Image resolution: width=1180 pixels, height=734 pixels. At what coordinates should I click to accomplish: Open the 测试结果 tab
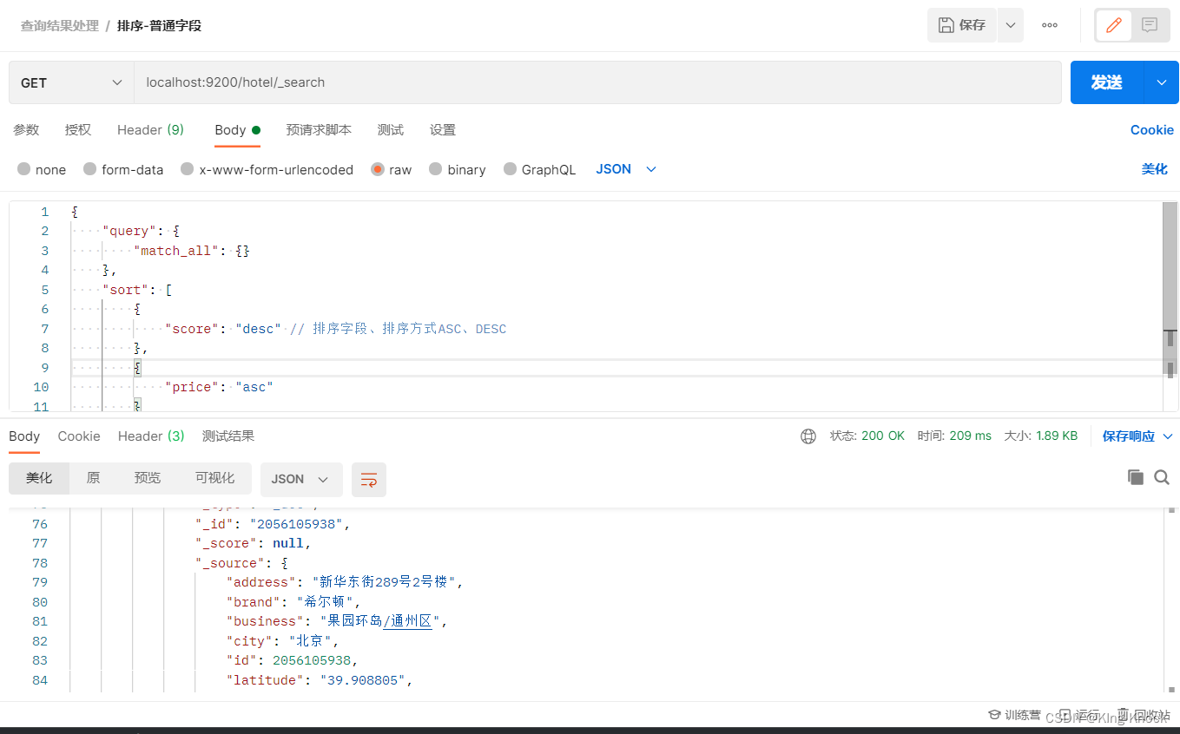click(228, 436)
